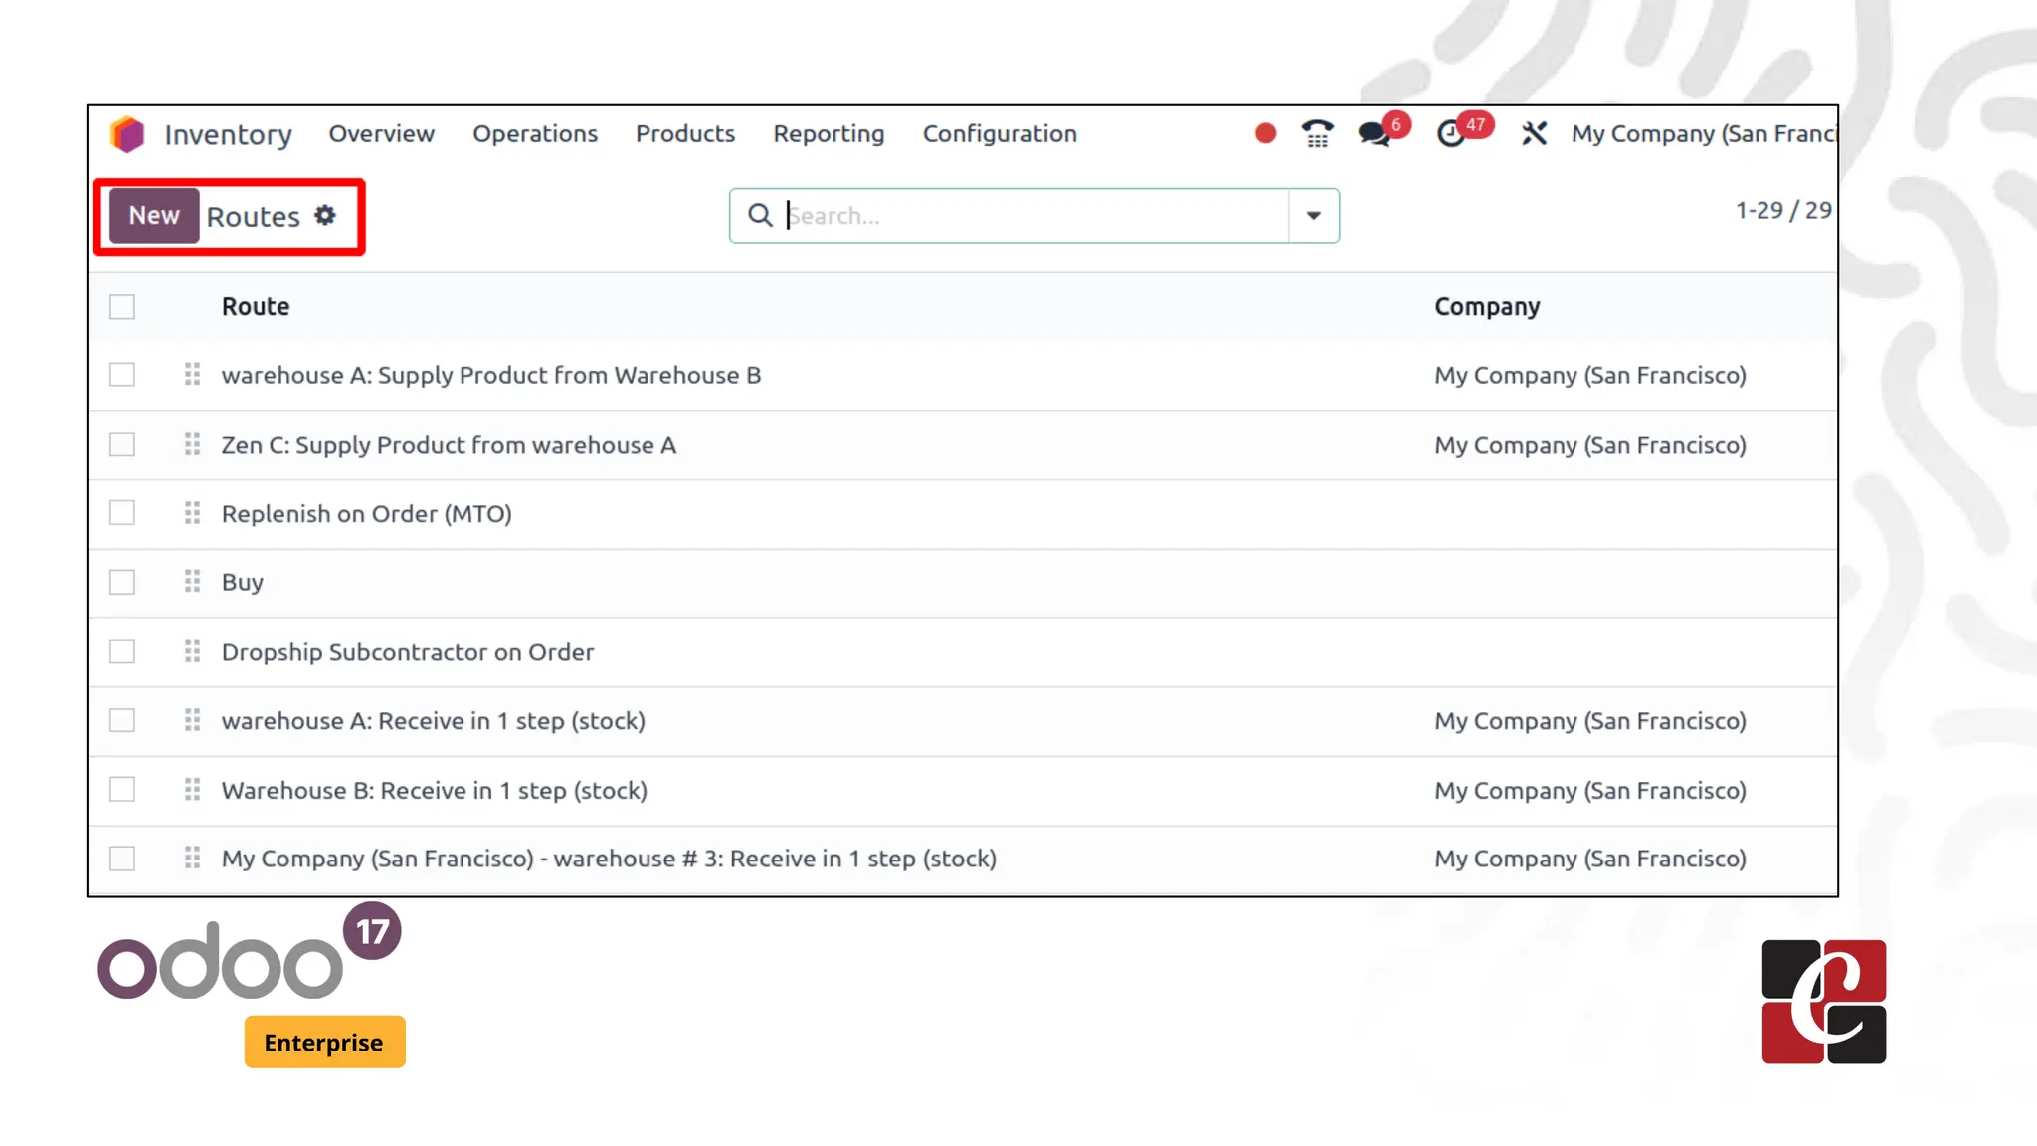This screenshot has height=1146, width=2037.
Task: Focus the Search input field
Action: [x=1034, y=215]
